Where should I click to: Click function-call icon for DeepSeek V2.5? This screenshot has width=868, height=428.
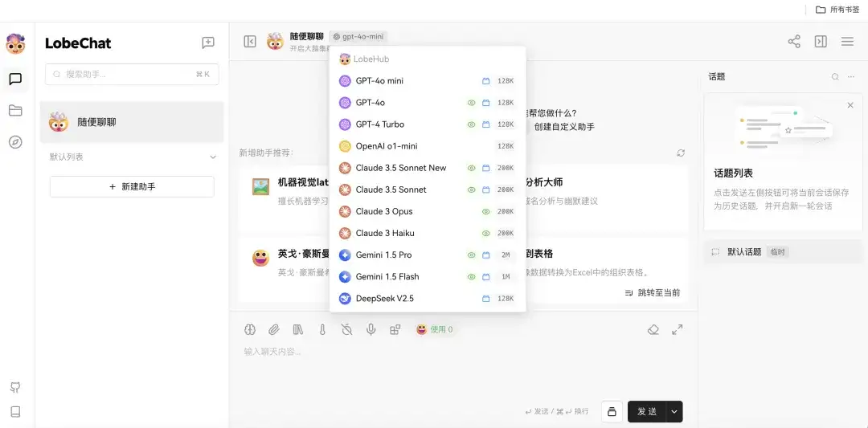(x=486, y=299)
